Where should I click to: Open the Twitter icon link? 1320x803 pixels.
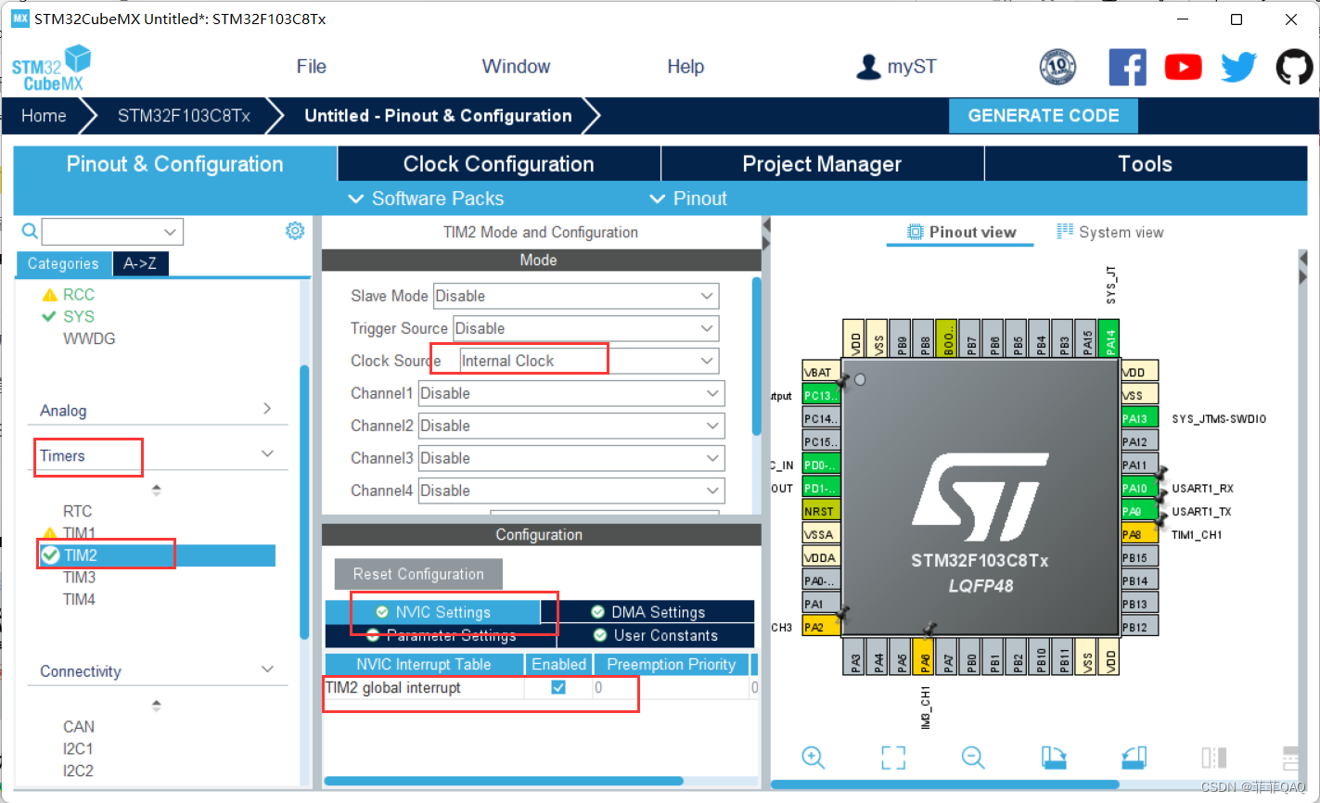[x=1238, y=67]
